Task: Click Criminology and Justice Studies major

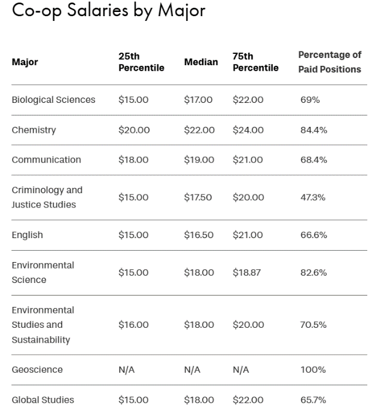Action: [x=47, y=197]
